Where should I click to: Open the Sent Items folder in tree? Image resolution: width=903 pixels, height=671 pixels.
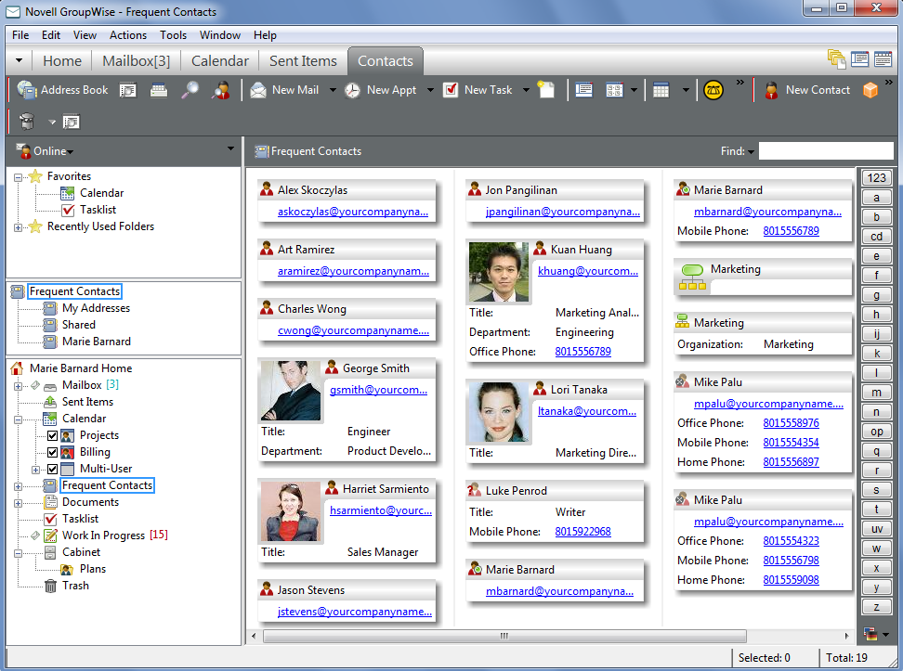(87, 402)
